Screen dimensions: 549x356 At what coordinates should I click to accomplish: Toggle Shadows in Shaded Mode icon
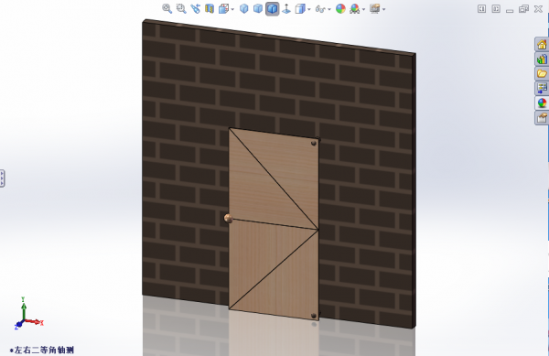pyautogui.click(x=286, y=9)
